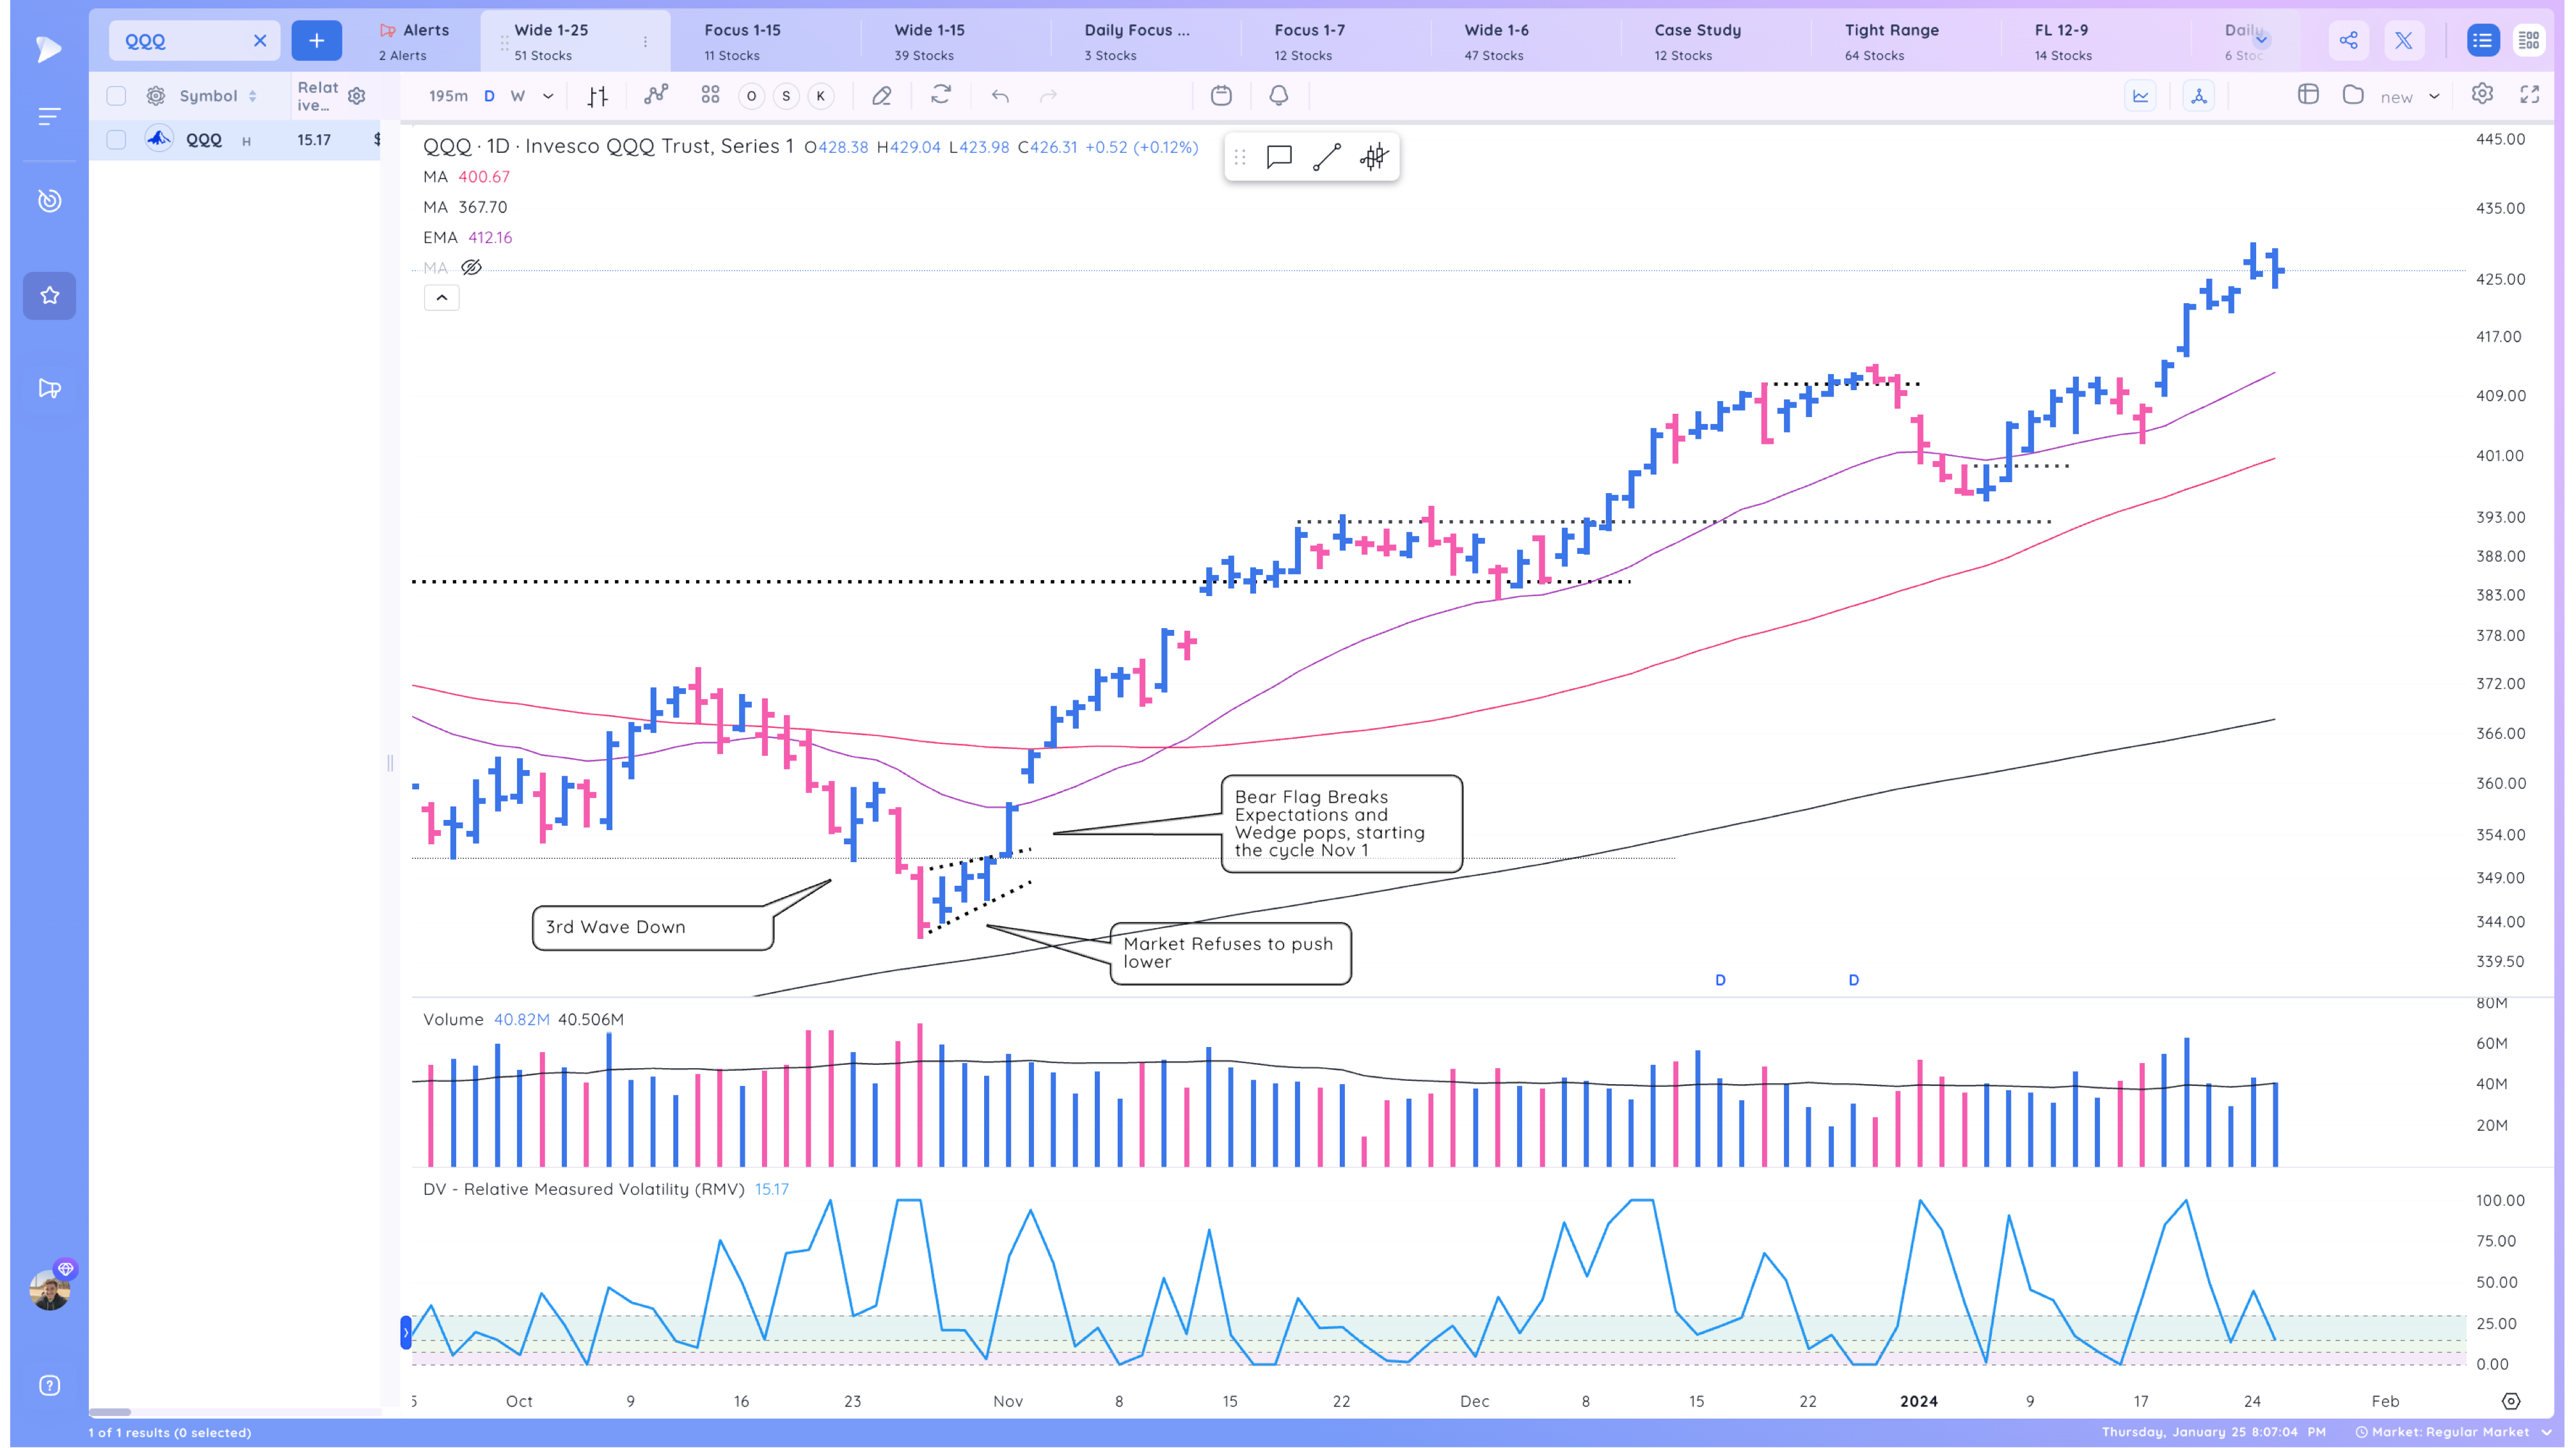
Task: Open the user profile avatar
Action: [x=49, y=1290]
